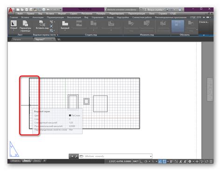The image size is (221, 171).
Task: Click the Plot/print icon in quick access toolbar
Action: (x=44, y=10)
